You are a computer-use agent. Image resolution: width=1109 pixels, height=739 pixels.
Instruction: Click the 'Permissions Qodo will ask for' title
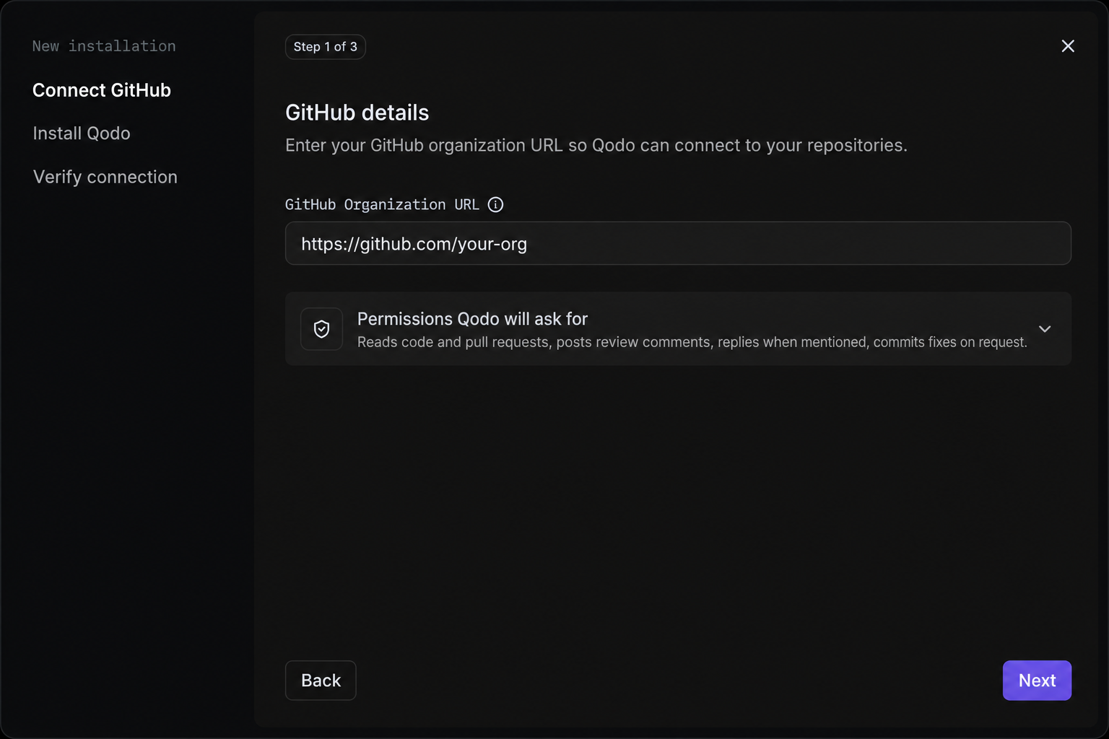pyautogui.click(x=472, y=319)
